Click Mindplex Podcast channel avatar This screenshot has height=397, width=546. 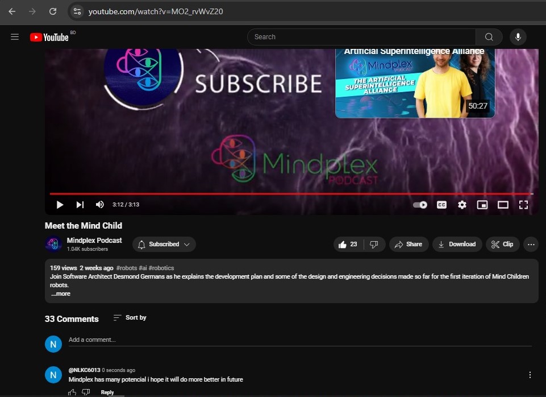click(53, 244)
